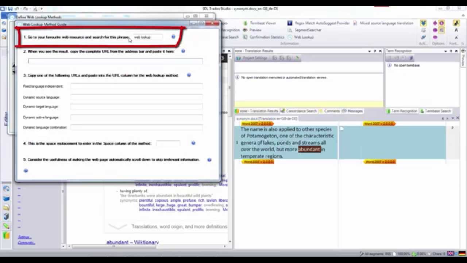Click the Fixed language independent URL field

pyautogui.click(x=136, y=86)
